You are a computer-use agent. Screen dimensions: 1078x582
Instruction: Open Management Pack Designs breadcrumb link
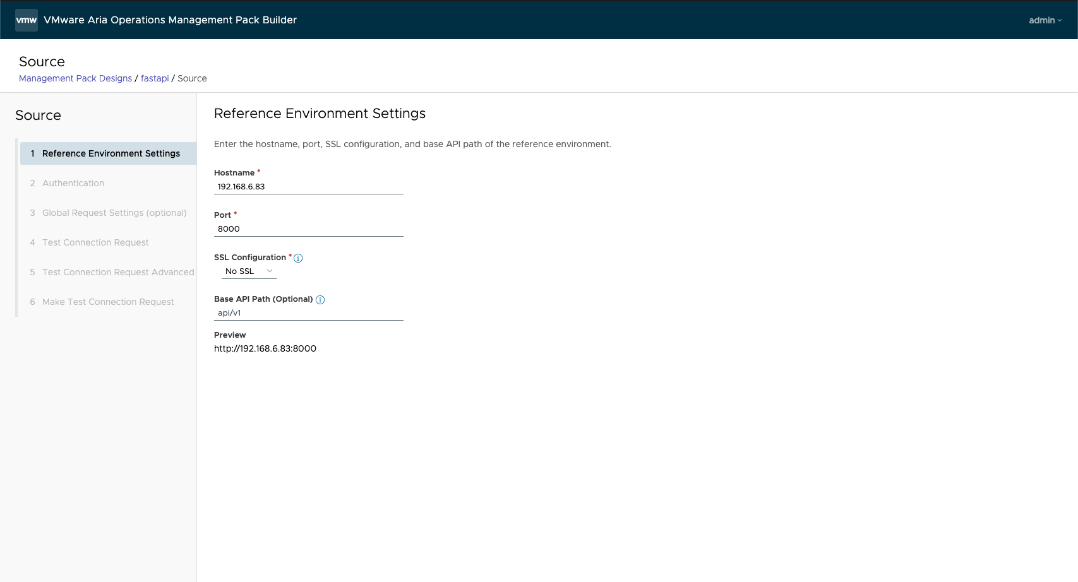75,78
